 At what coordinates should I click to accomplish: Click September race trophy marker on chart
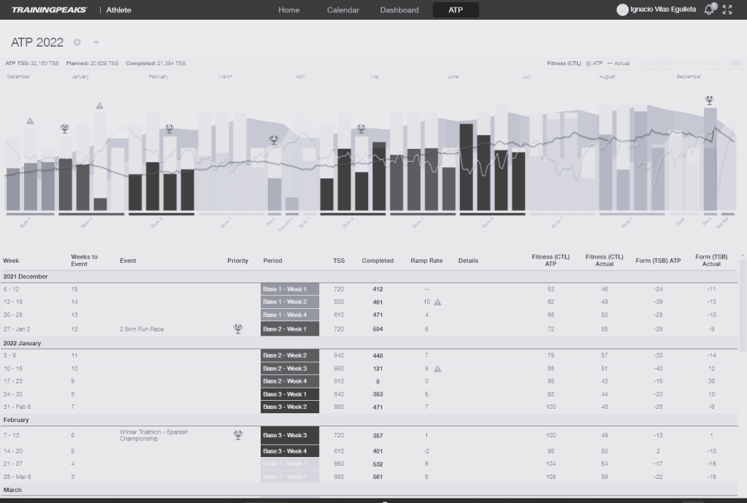pyautogui.click(x=708, y=100)
